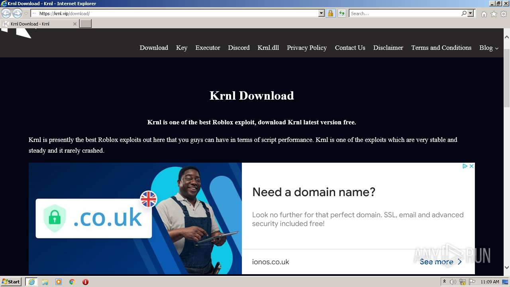Click the AdChoices triangle icon
The height and width of the screenshot is (287, 510).
click(x=465, y=166)
